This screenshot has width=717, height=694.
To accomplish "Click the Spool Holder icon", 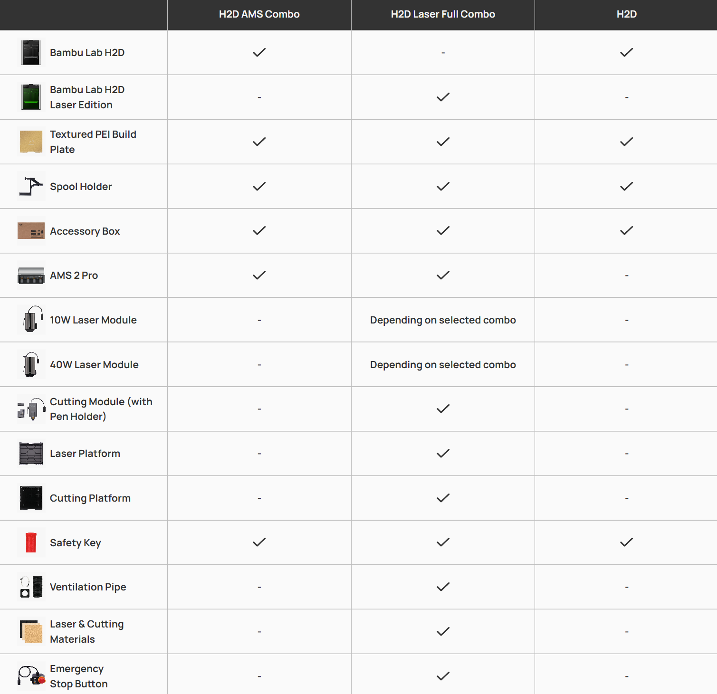I will pos(31,186).
